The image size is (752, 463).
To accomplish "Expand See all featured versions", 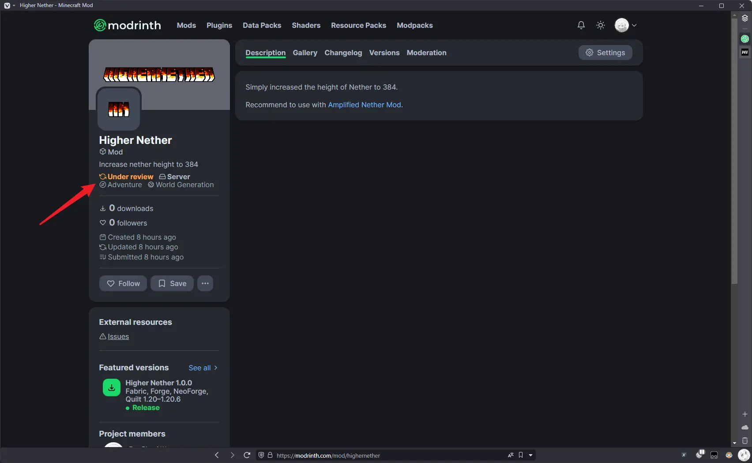I will click(203, 368).
